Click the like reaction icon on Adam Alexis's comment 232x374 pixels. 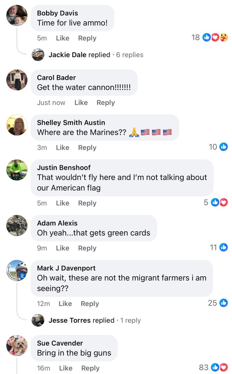224,247
